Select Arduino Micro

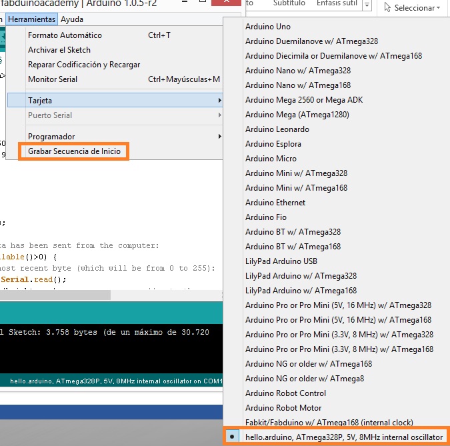[x=336, y=159]
